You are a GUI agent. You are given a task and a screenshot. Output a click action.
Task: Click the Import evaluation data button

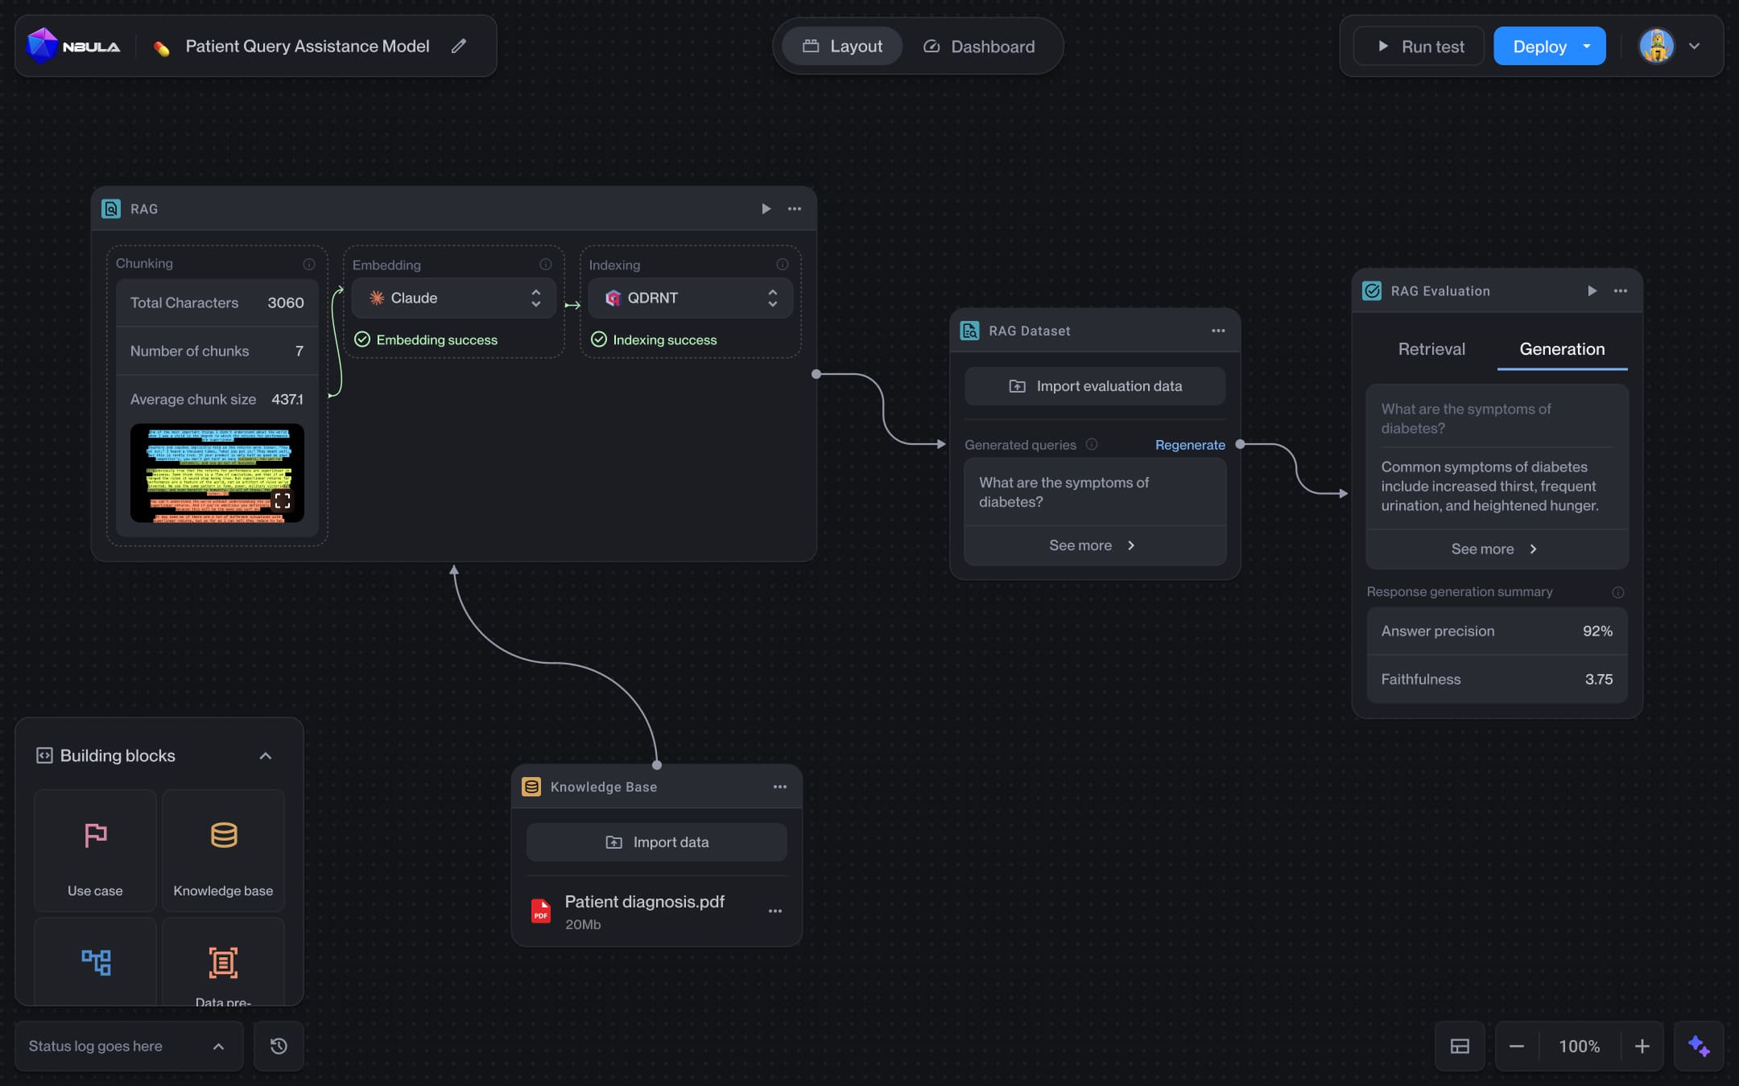click(x=1095, y=386)
